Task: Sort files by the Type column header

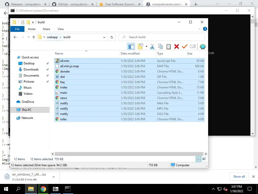Action: (x=170, y=54)
